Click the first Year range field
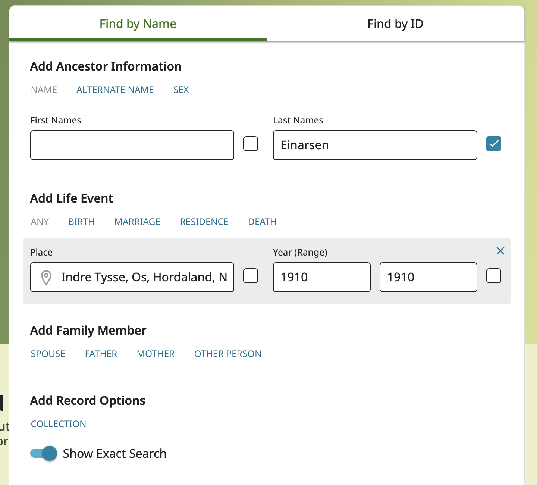This screenshot has width=537, height=485. pyautogui.click(x=322, y=277)
